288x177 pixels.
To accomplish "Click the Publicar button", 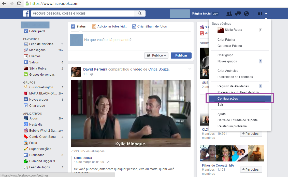I will pyautogui.click(x=181, y=56).
